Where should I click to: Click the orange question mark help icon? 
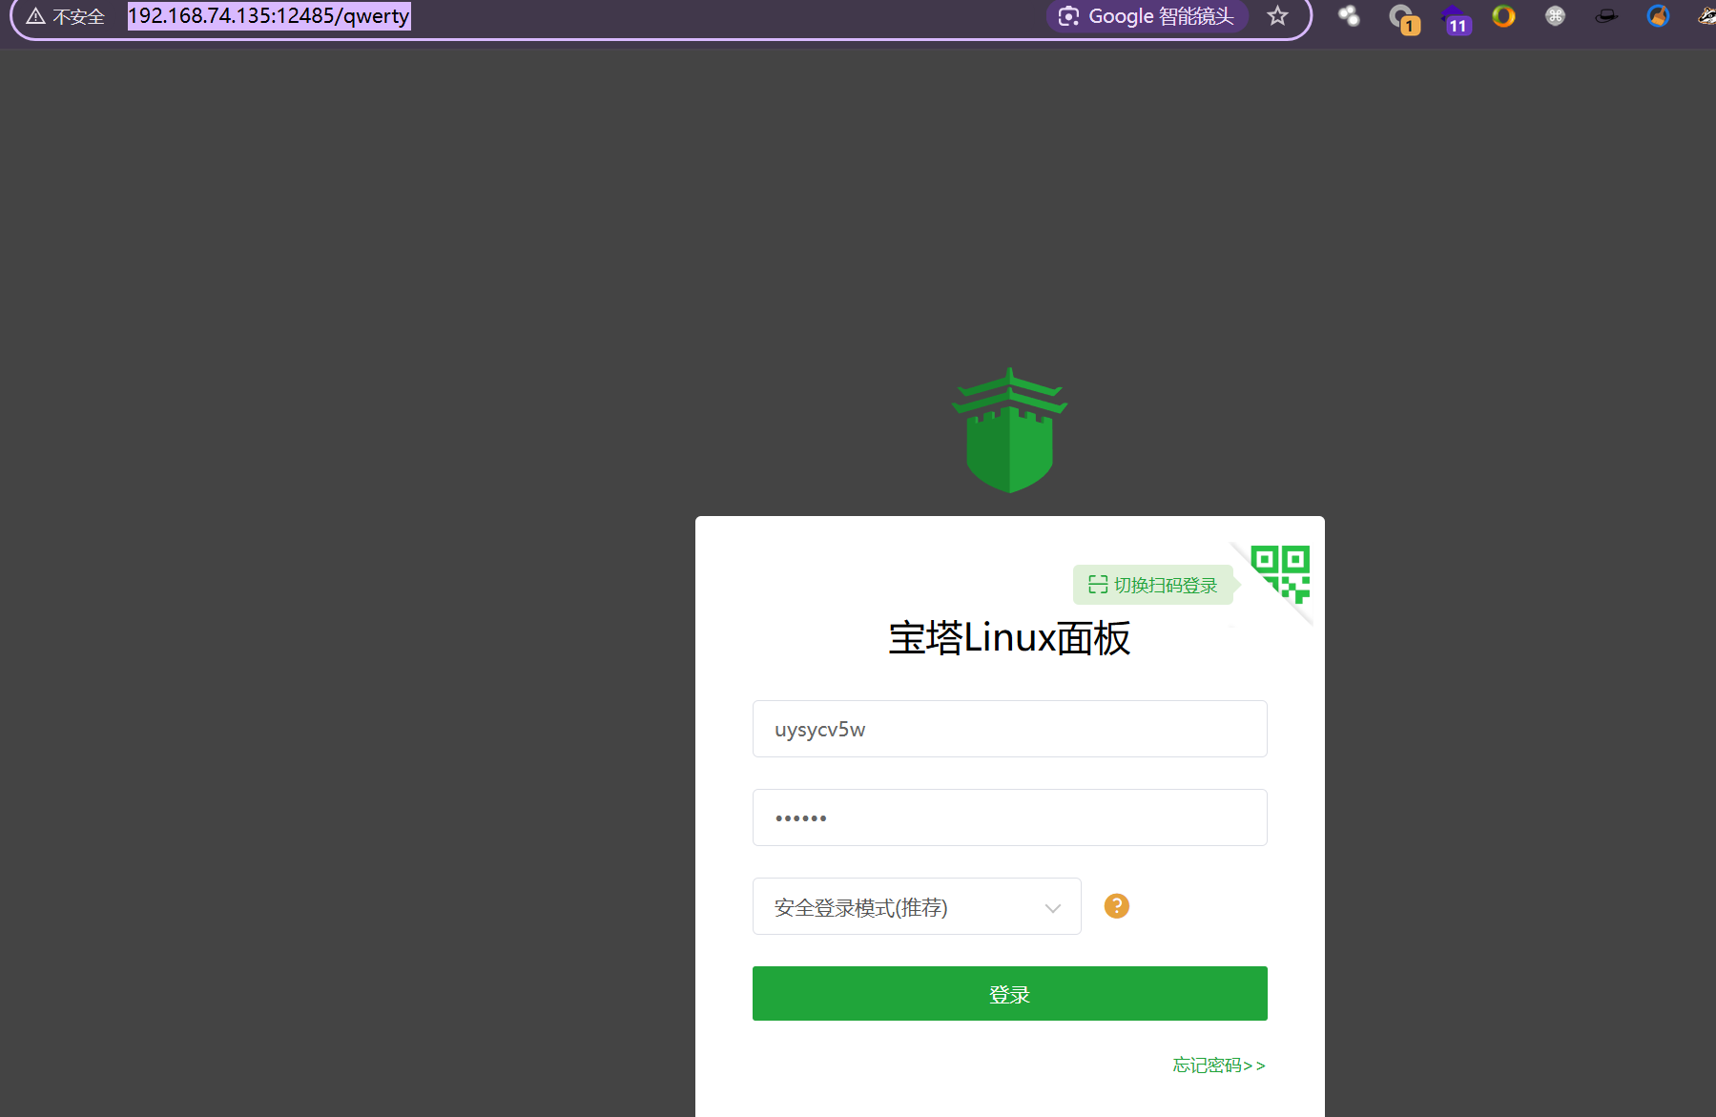[1116, 906]
